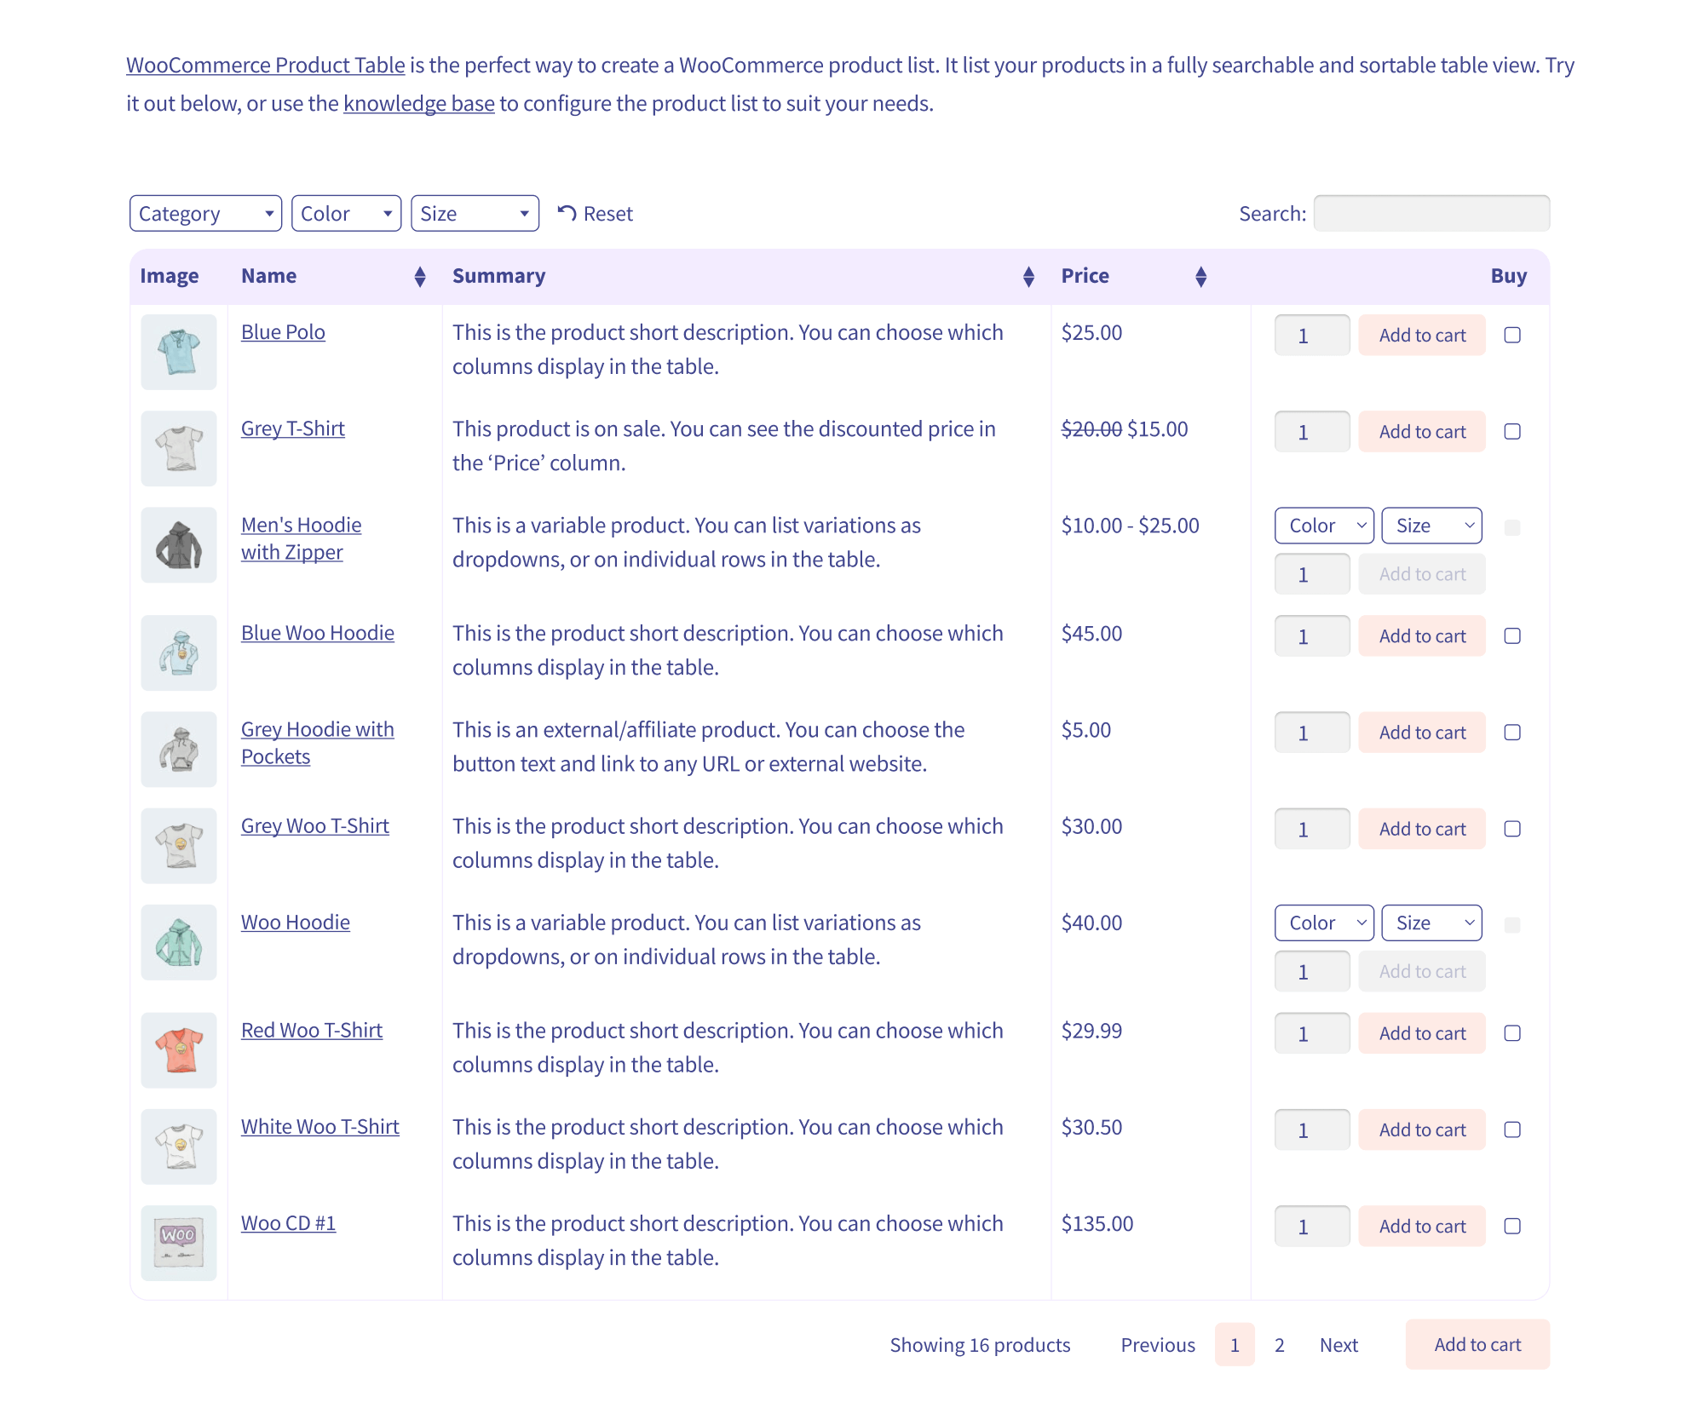Viewport: 1704px width, 1414px height.
Task: Add the Grey T-Shirt to cart
Action: [x=1422, y=431]
